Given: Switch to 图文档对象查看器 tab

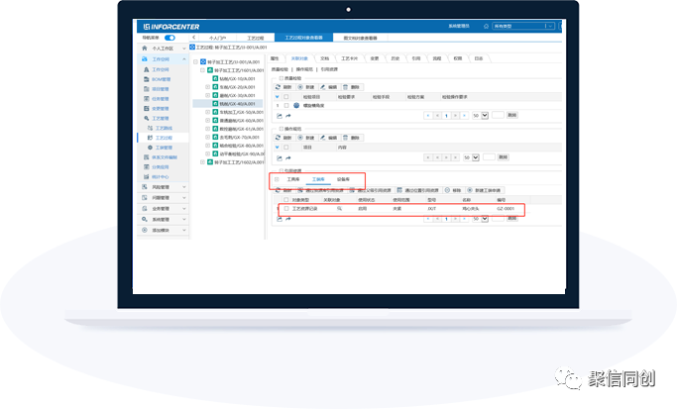Looking at the screenshot, I should 360,38.
